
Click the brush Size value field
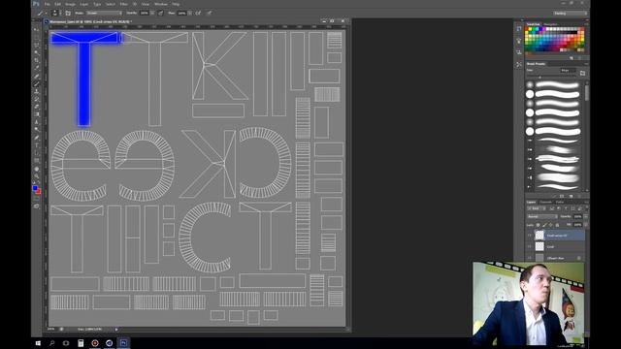(568, 71)
